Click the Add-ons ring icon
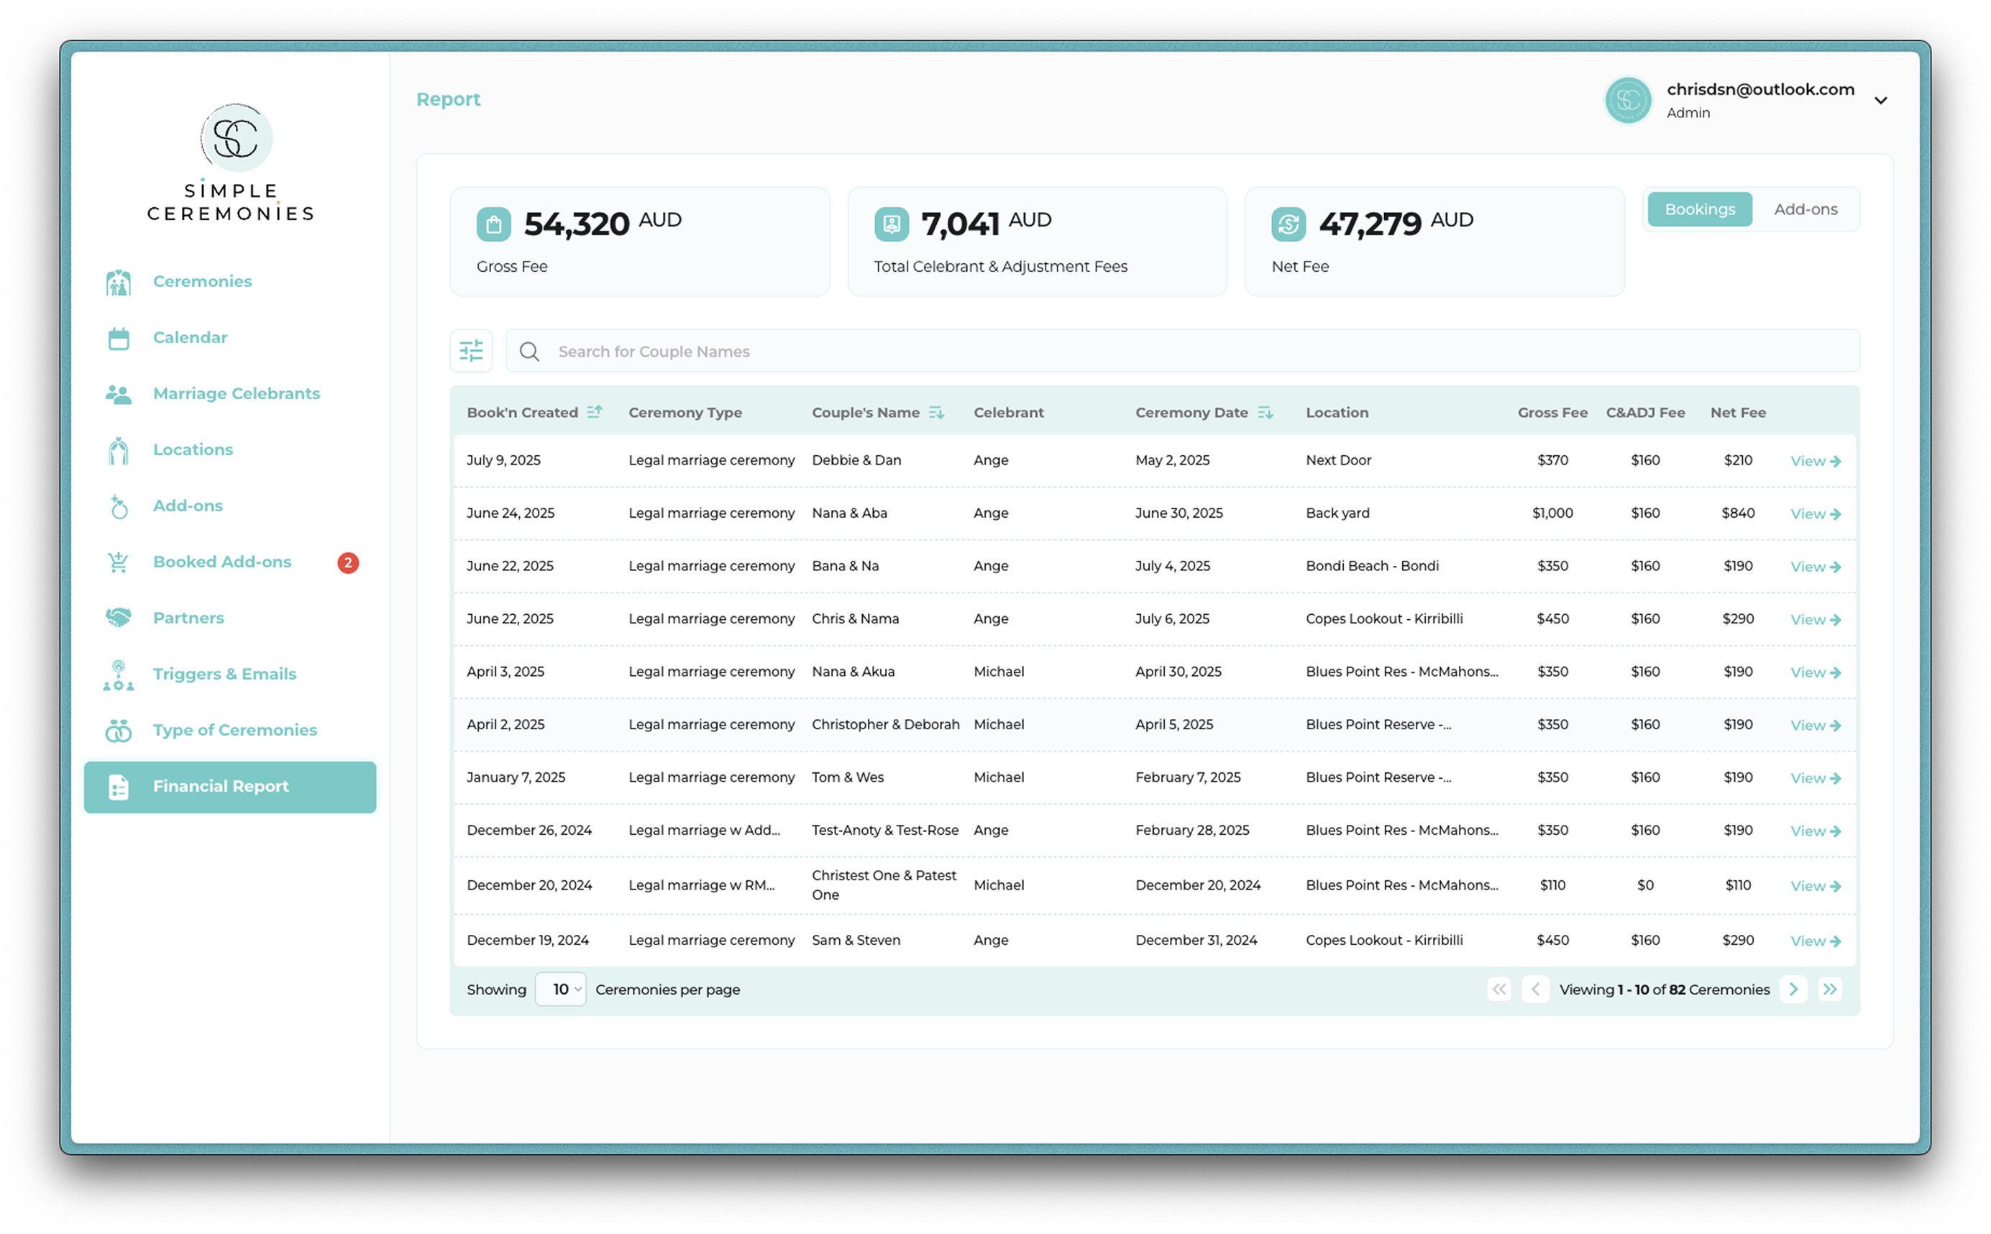This screenshot has width=1991, height=1234. [119, 507]
